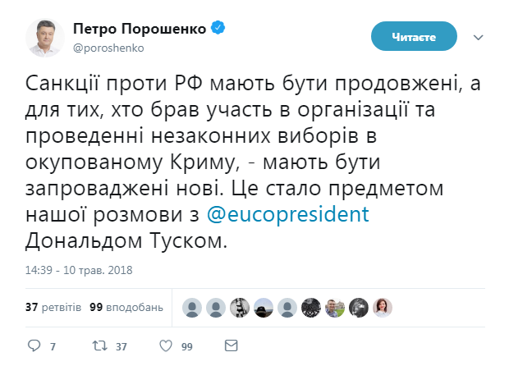Viewport: 509px width, 366px height.
Task: Click the sixth liker avatar, a dark circle
Action: [x=310, y=307]
